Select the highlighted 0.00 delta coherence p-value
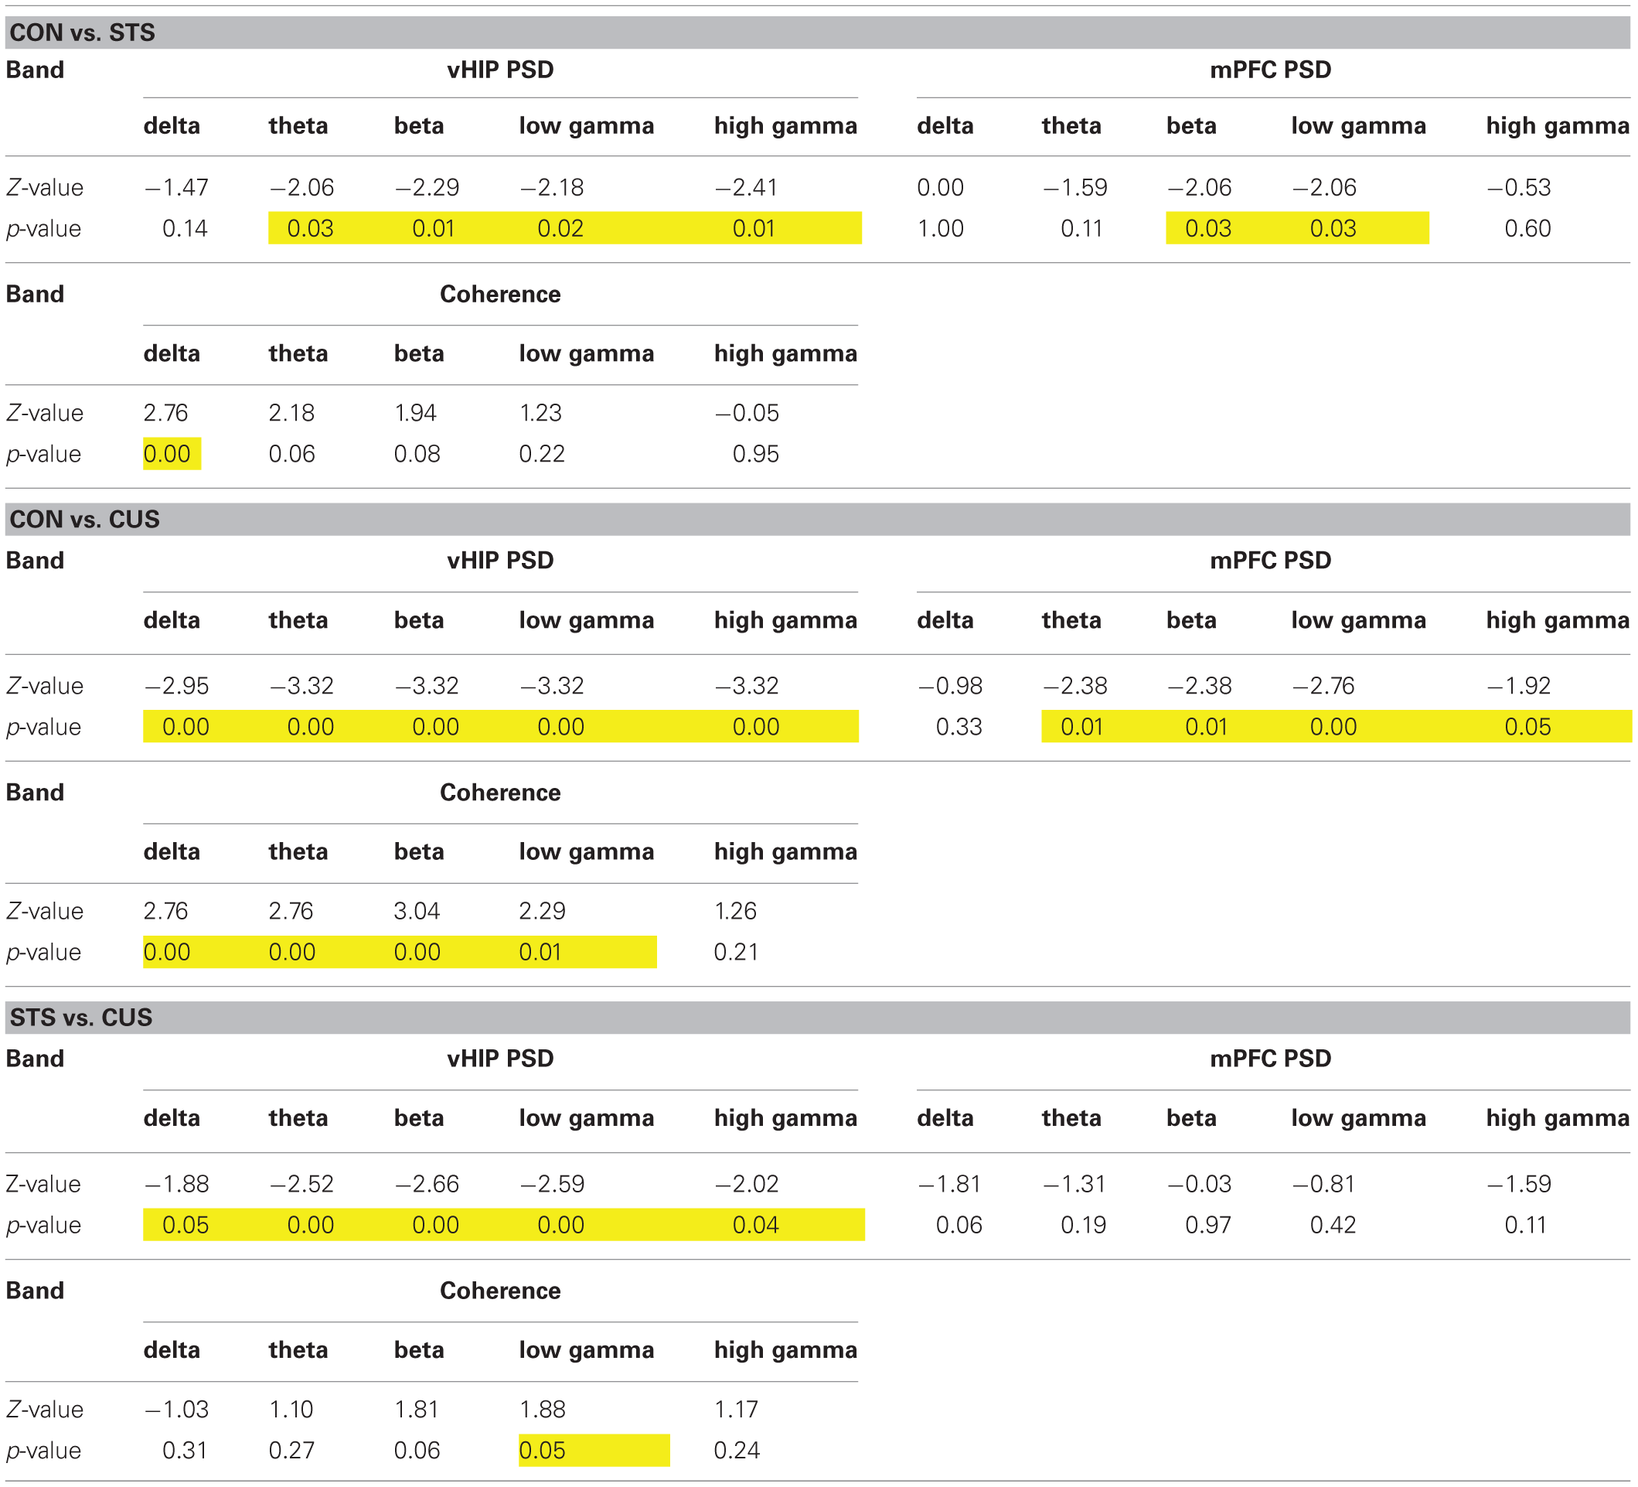 point(173,454)
